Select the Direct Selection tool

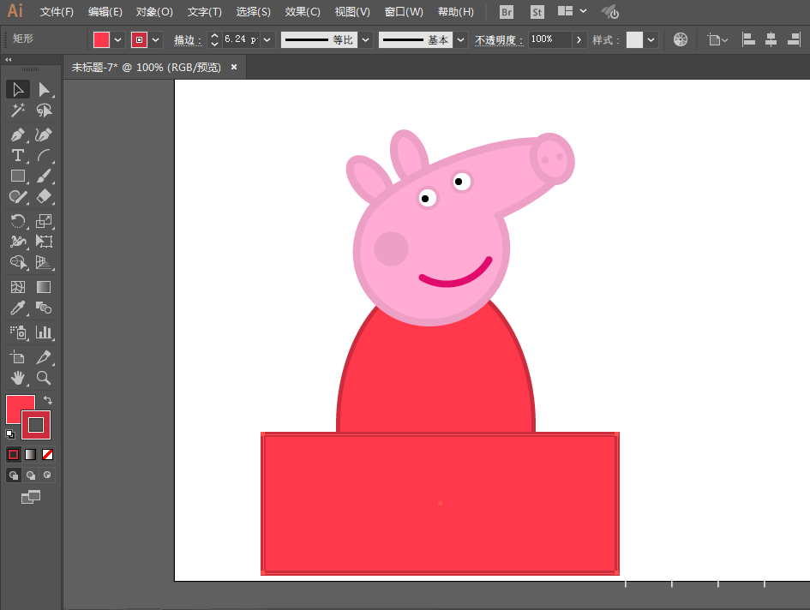tap(44, 89)
